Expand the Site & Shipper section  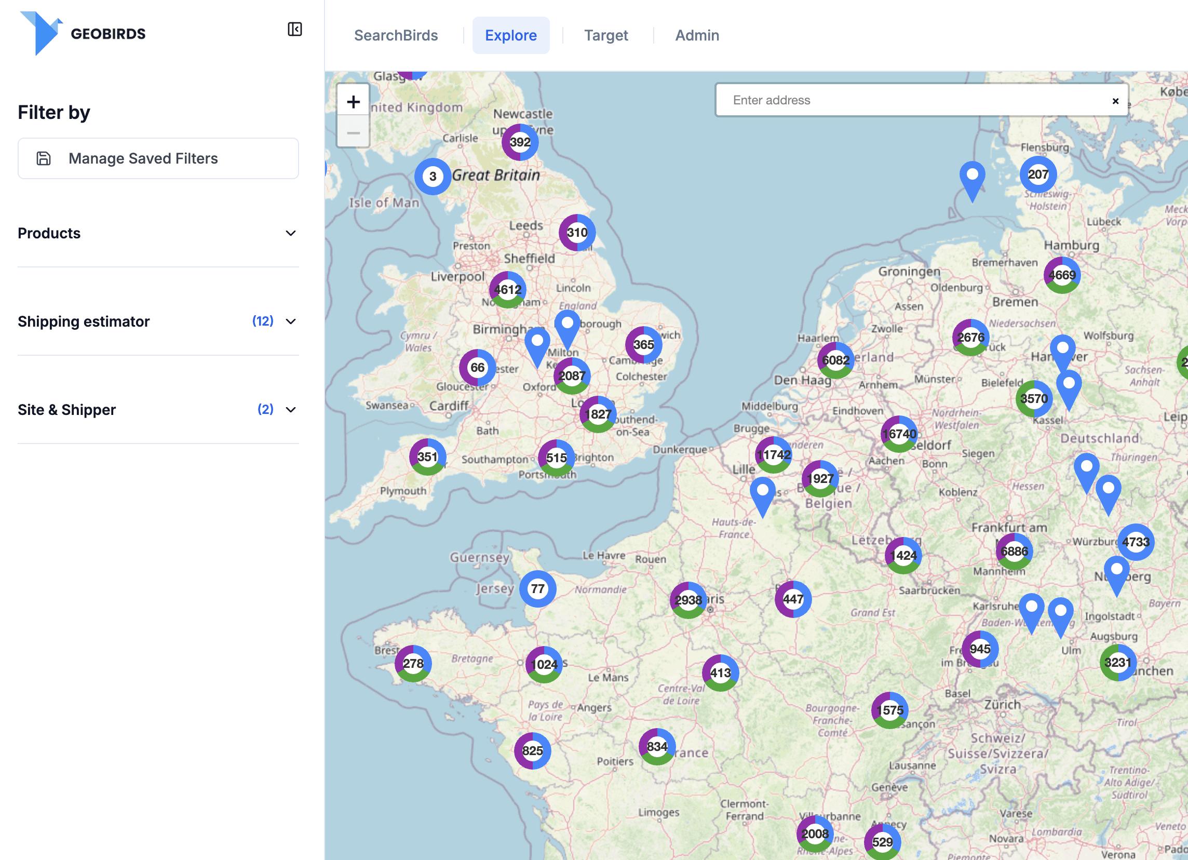point(291,410)
